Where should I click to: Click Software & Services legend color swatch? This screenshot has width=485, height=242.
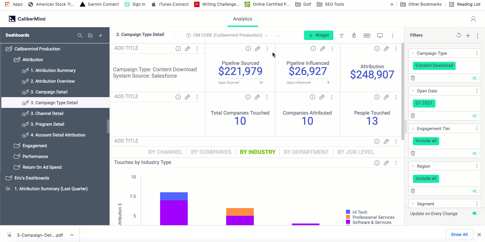tap(348, 222)
